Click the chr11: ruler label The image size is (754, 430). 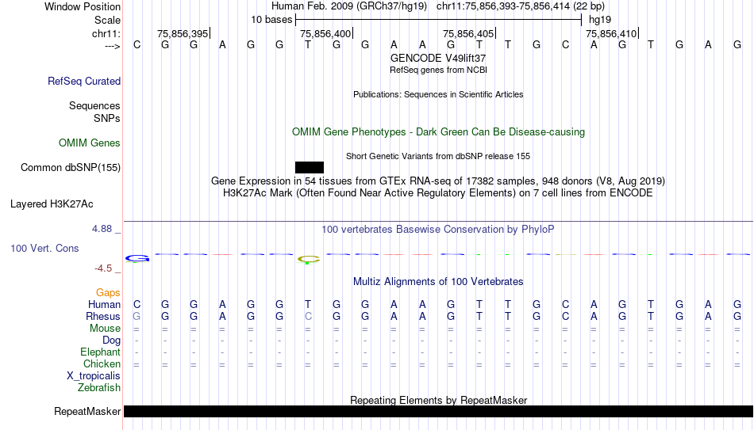pyautogui.click(x=106, y=33)
